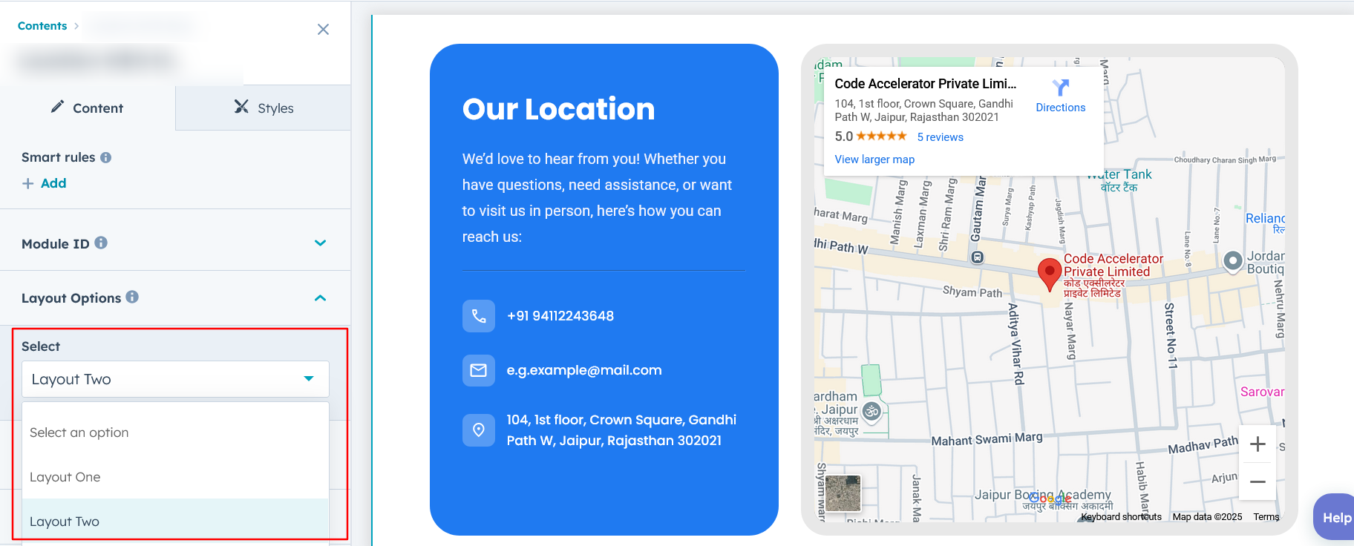The image size is (1354, 546).
Task: Add a new smart rule
Action: [45, 183]
